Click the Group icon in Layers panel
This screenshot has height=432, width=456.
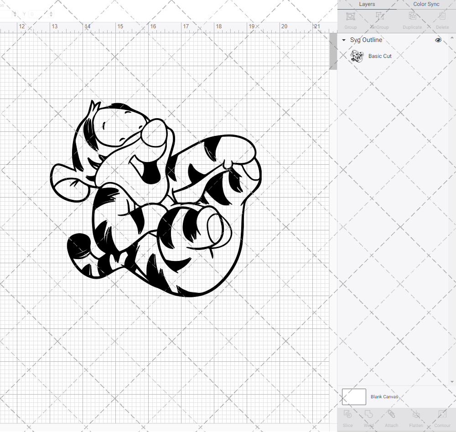click(350, 16)
